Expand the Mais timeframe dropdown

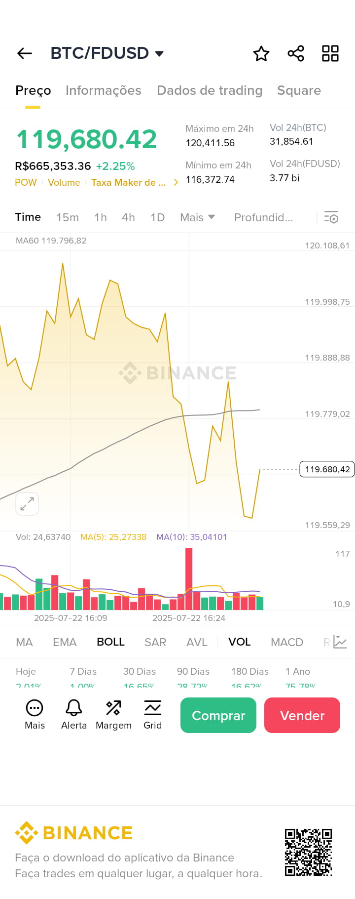pos(197,217)
